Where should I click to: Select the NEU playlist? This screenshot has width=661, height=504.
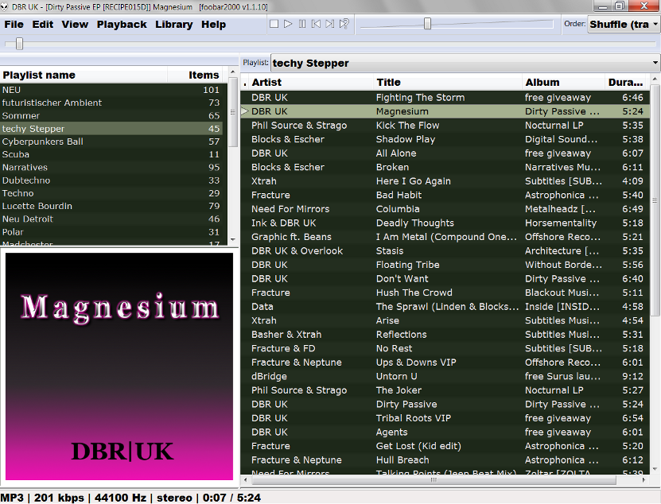coord(111,90)
